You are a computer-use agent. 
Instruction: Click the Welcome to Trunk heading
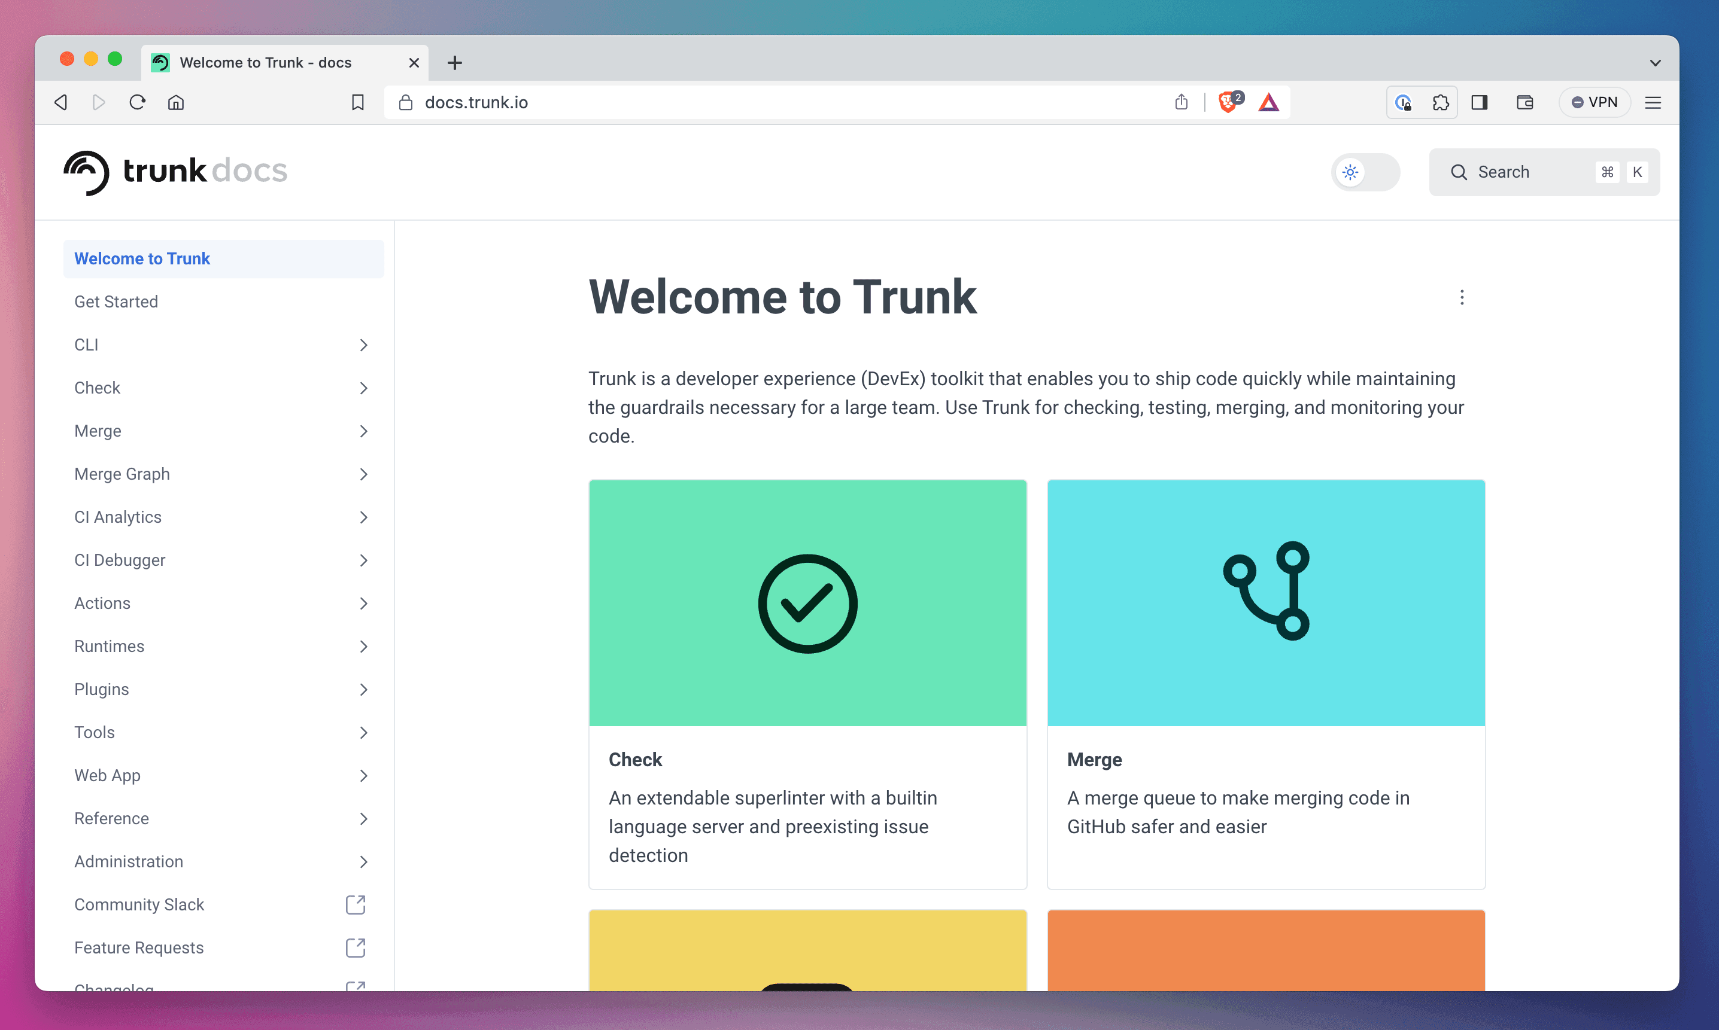tap(782, 297)
